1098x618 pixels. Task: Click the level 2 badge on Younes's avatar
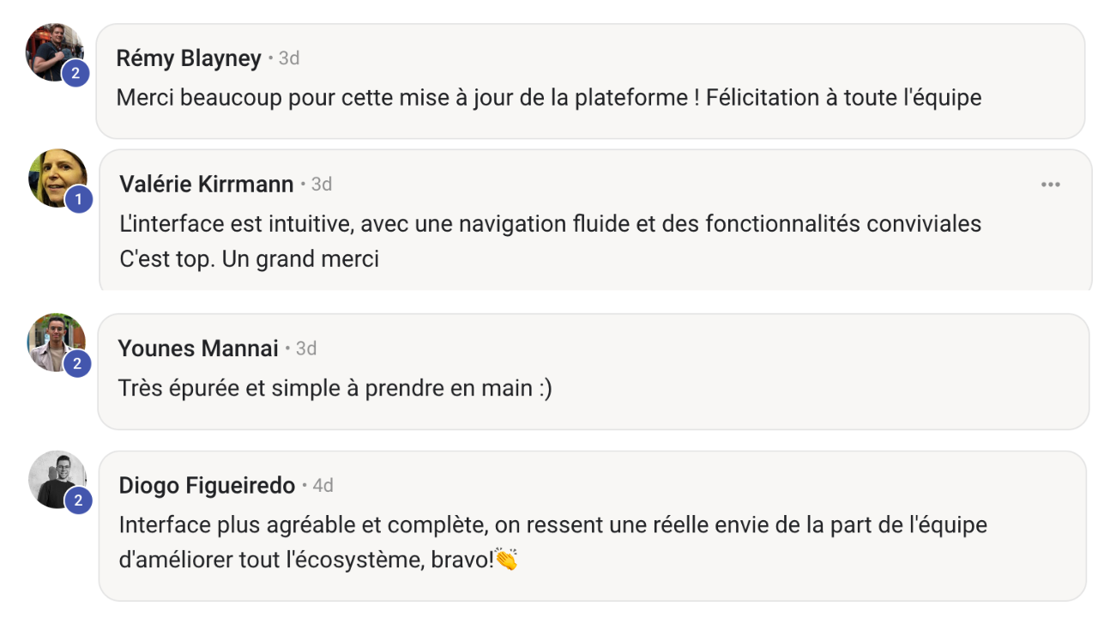[76, 364]
